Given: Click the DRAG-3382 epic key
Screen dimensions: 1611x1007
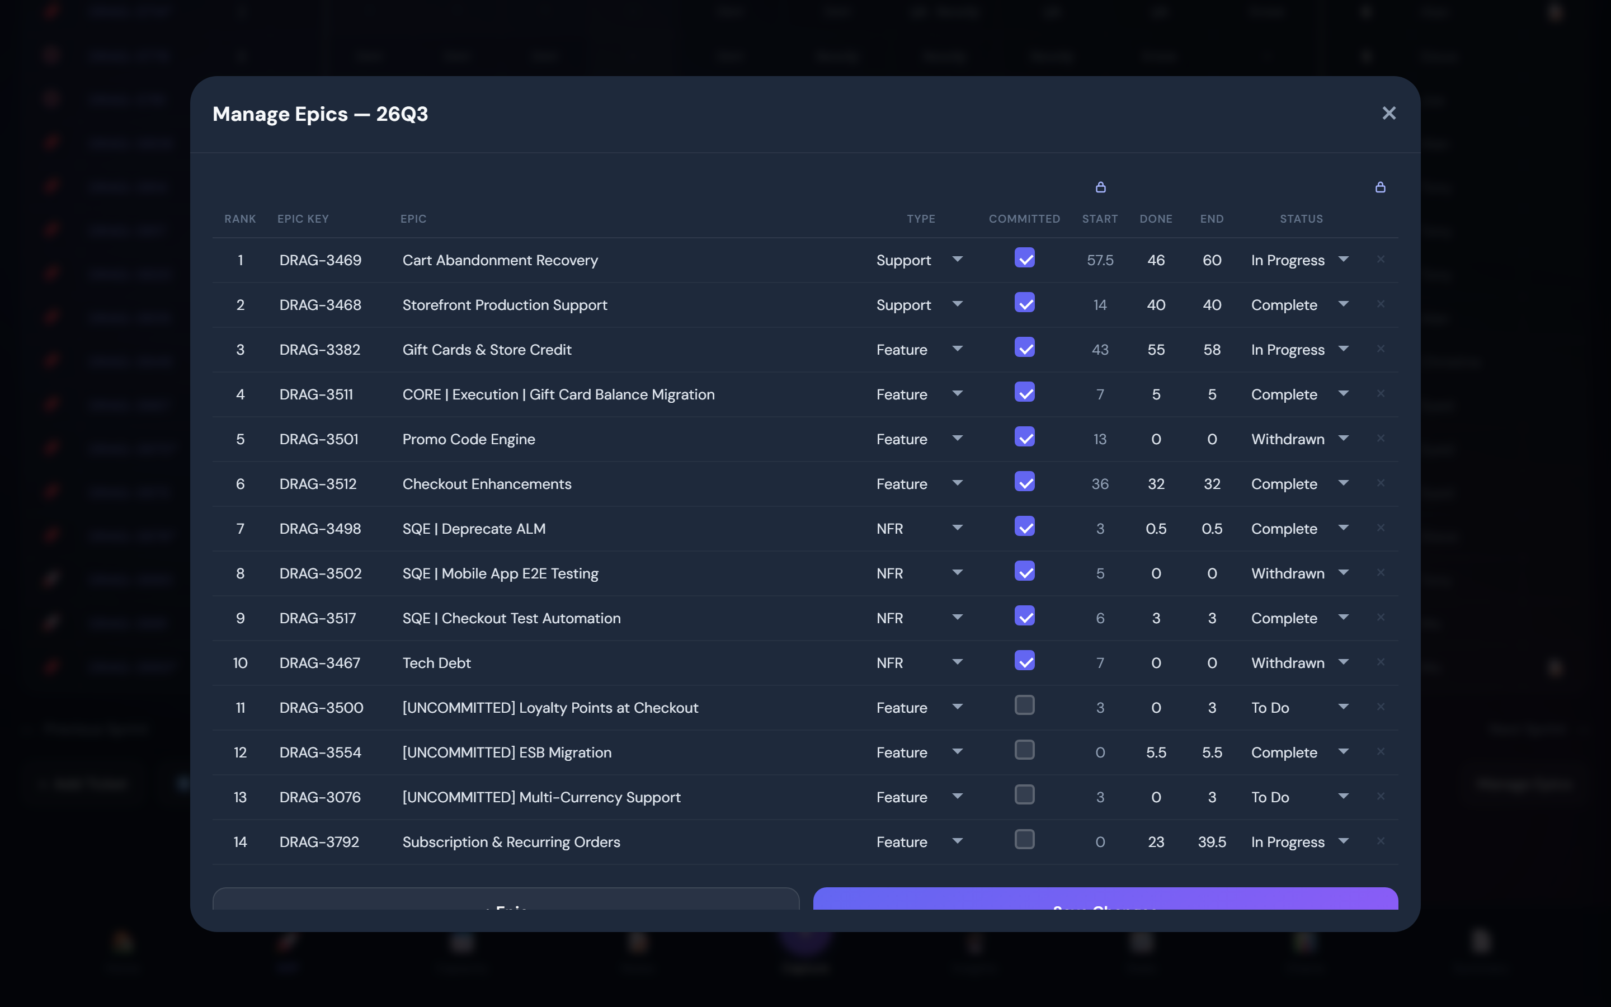Looking at the screenshot, I should (x=319, y=350).
